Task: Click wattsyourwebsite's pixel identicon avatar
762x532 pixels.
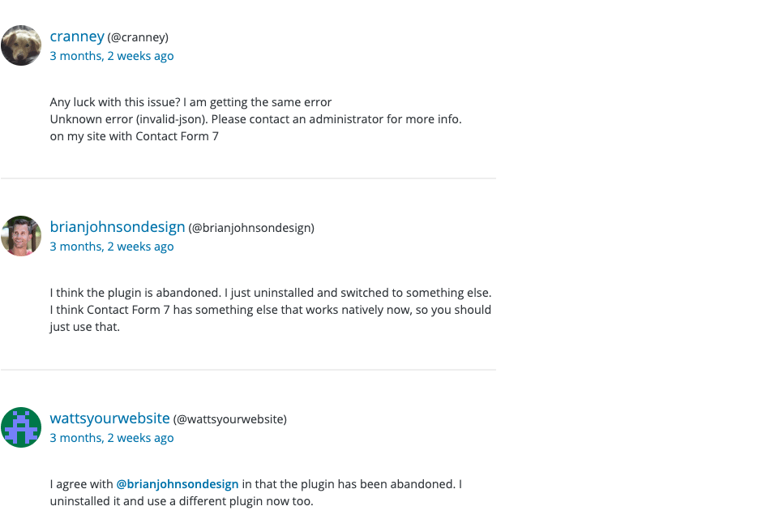Action: (21, 427)
